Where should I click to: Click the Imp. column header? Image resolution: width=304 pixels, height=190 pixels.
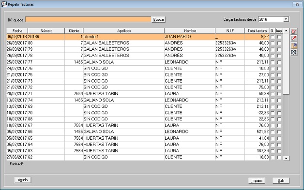pos(279,31)
